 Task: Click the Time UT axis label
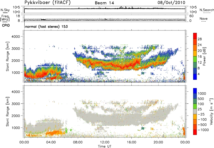click(105, 146)
